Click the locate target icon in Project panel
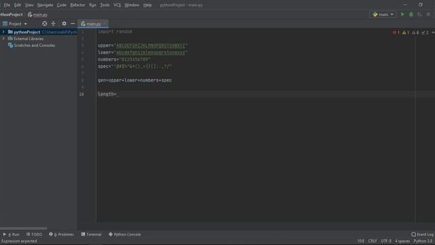This screenshot has width=435, height=245. point(44,24)
